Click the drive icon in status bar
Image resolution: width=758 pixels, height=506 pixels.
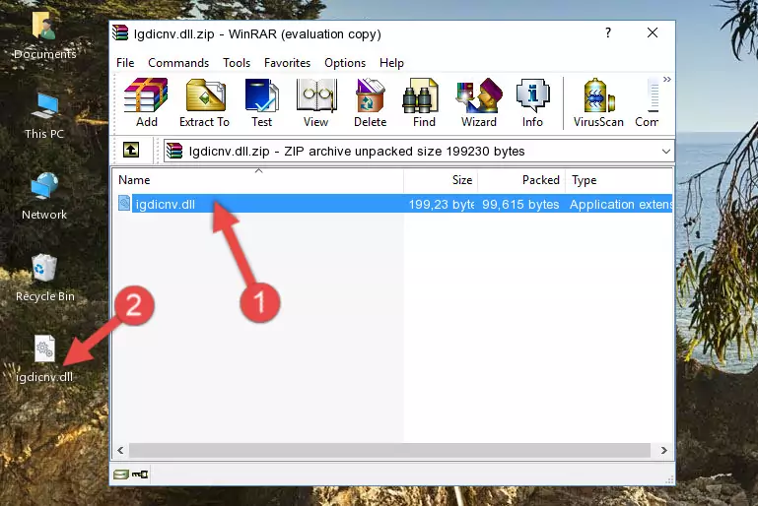click(121, 474)
